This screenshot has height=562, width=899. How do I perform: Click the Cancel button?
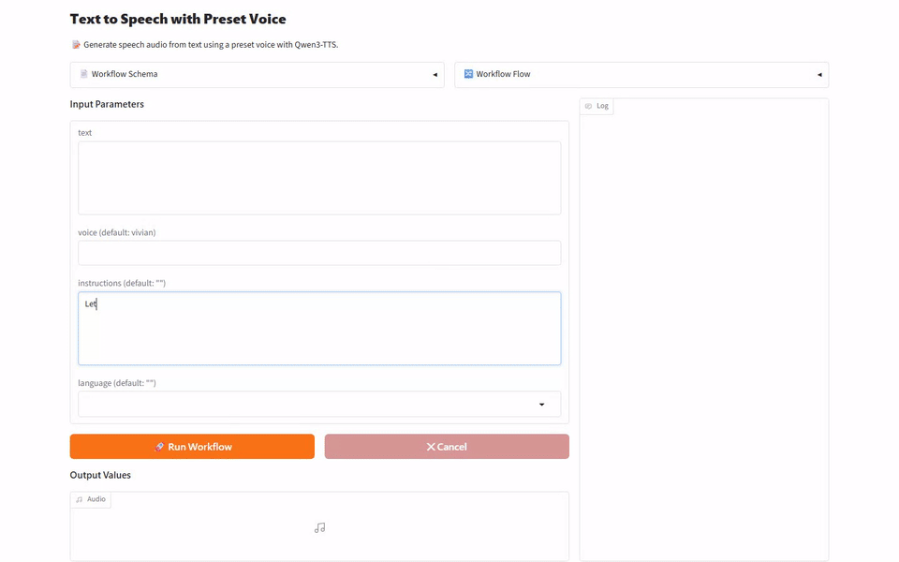pos(447,446)
